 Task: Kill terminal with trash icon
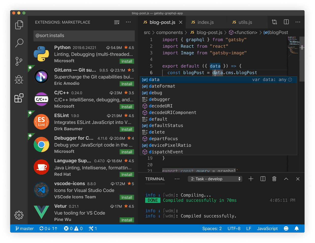click(274, 179)
